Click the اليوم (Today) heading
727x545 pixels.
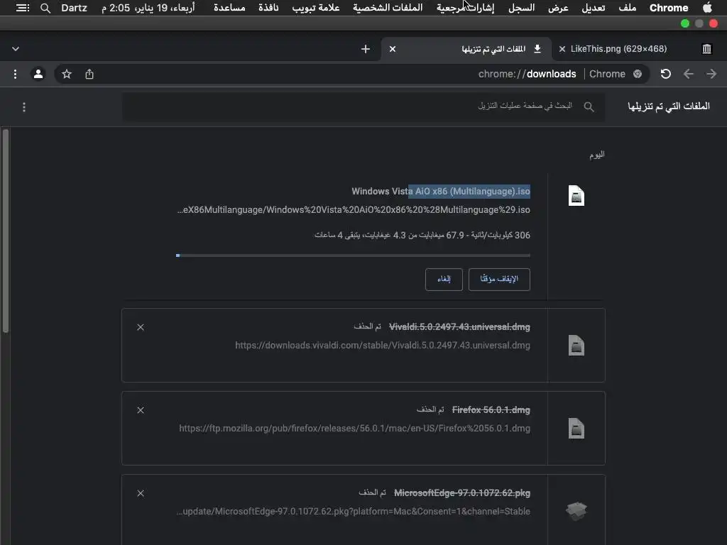coord(596,155)
